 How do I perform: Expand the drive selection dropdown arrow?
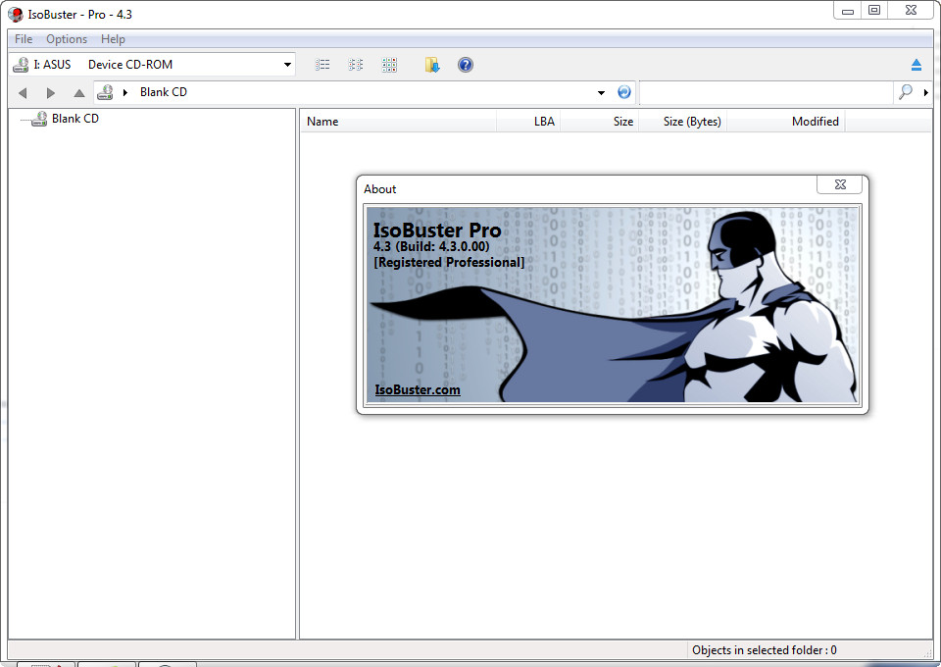(287, 64)
